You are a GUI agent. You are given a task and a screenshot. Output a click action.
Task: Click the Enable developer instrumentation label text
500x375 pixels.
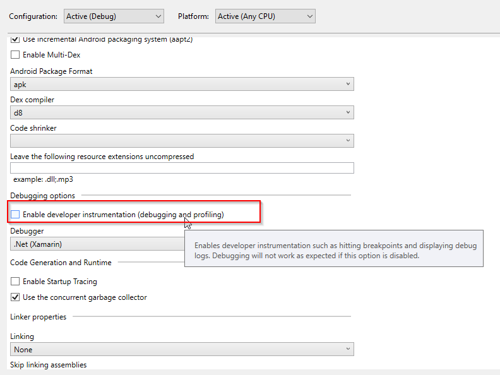pos(123,215)
